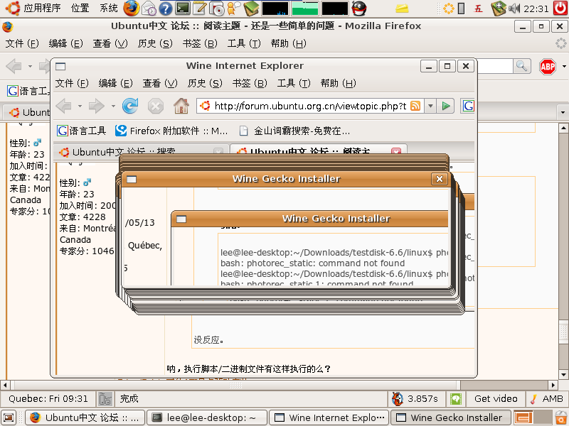Click the red power quit button
Screen dimensions: 569x426
pos(561,8)
